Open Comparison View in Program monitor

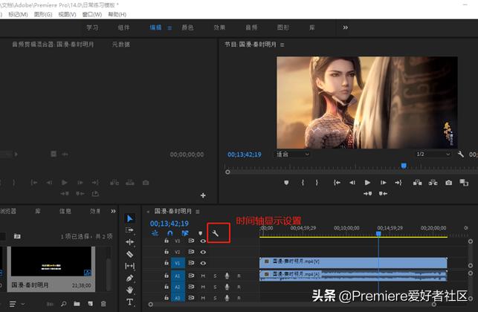pos(464,183)
